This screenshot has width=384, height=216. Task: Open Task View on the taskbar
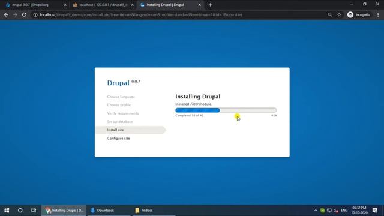(x=34, y=211)
